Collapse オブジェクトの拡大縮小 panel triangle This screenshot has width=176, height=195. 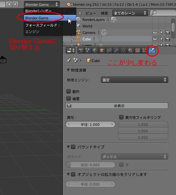pos(68,174)
